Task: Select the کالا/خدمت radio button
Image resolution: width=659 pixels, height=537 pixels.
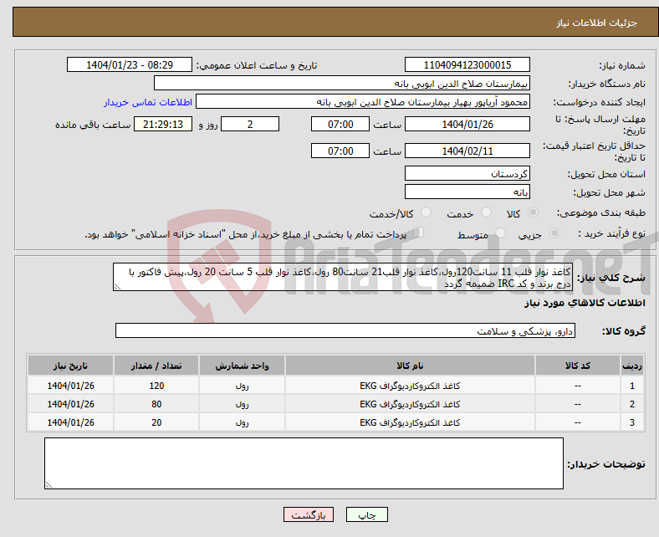Action: 426,212
